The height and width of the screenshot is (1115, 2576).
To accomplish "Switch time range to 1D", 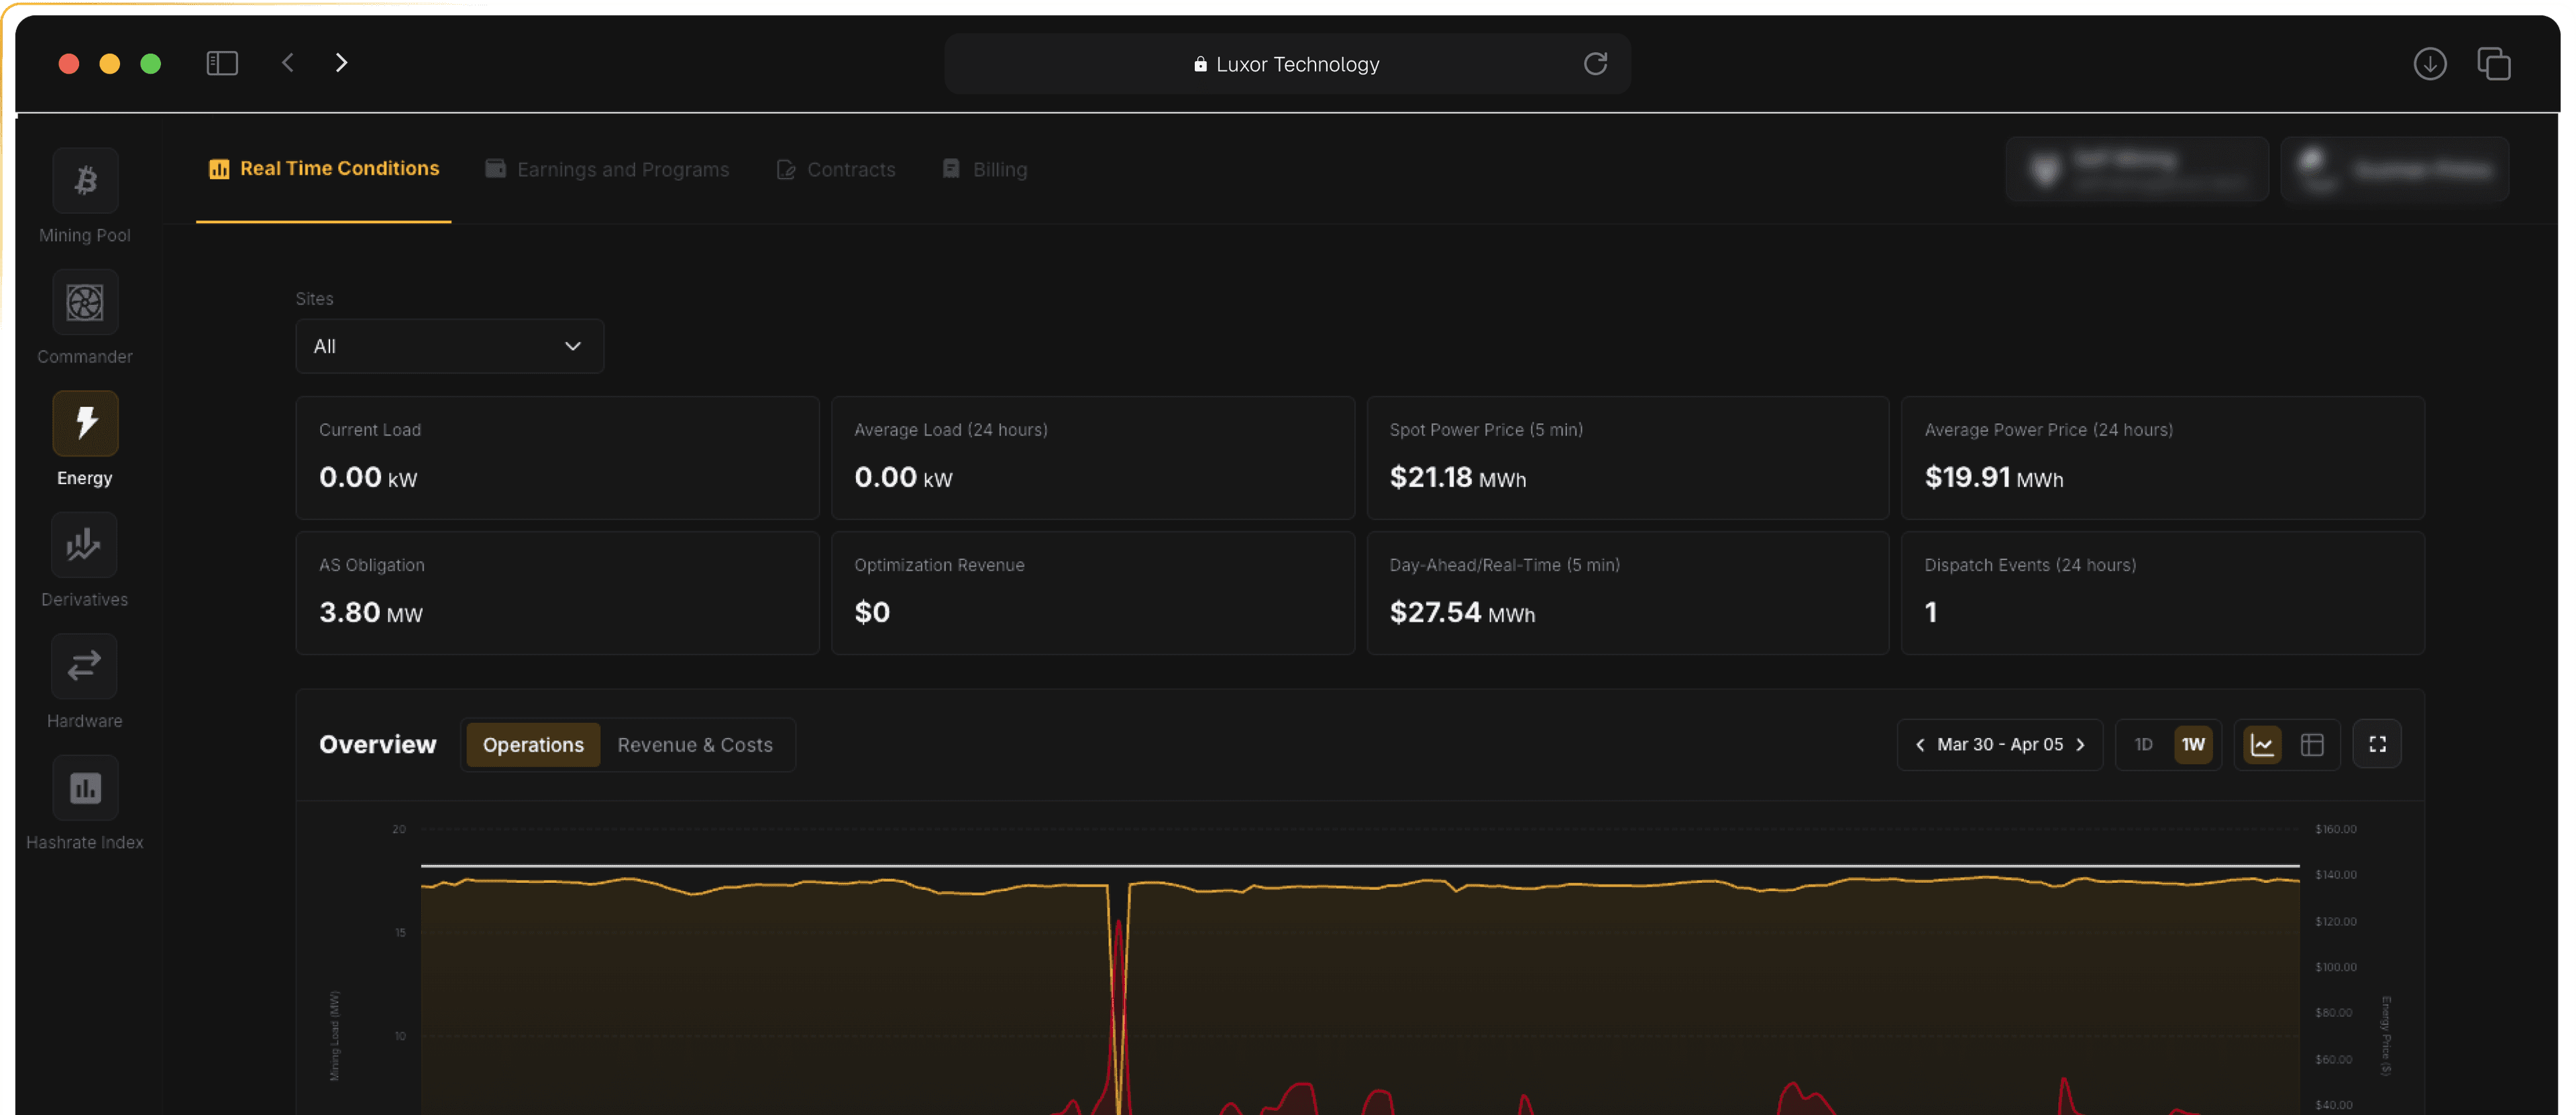I will tap(2143, 744).
